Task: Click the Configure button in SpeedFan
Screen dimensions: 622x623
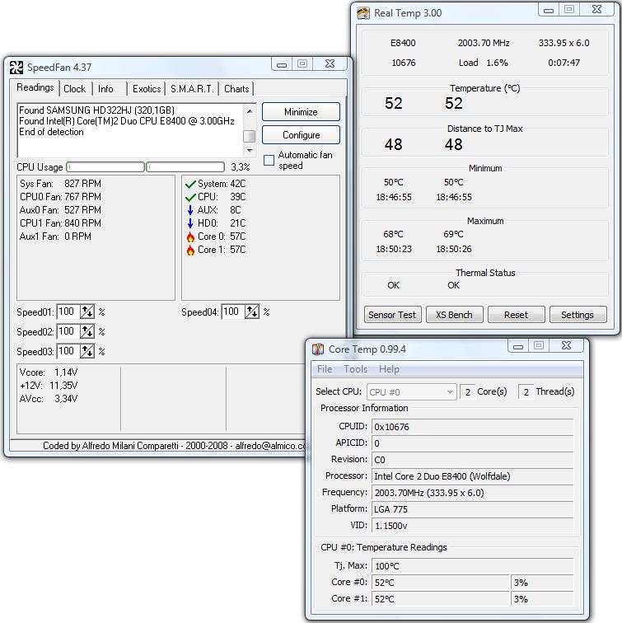Action: 301,135
